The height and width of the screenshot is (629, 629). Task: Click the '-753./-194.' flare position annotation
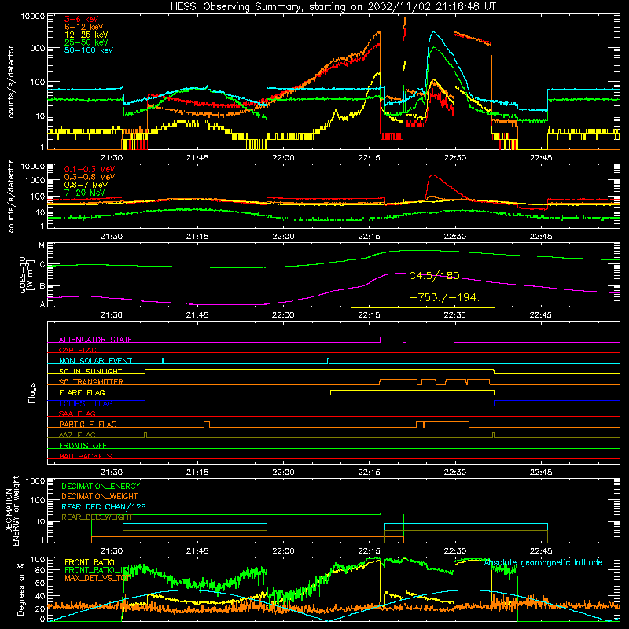[444, 297]
